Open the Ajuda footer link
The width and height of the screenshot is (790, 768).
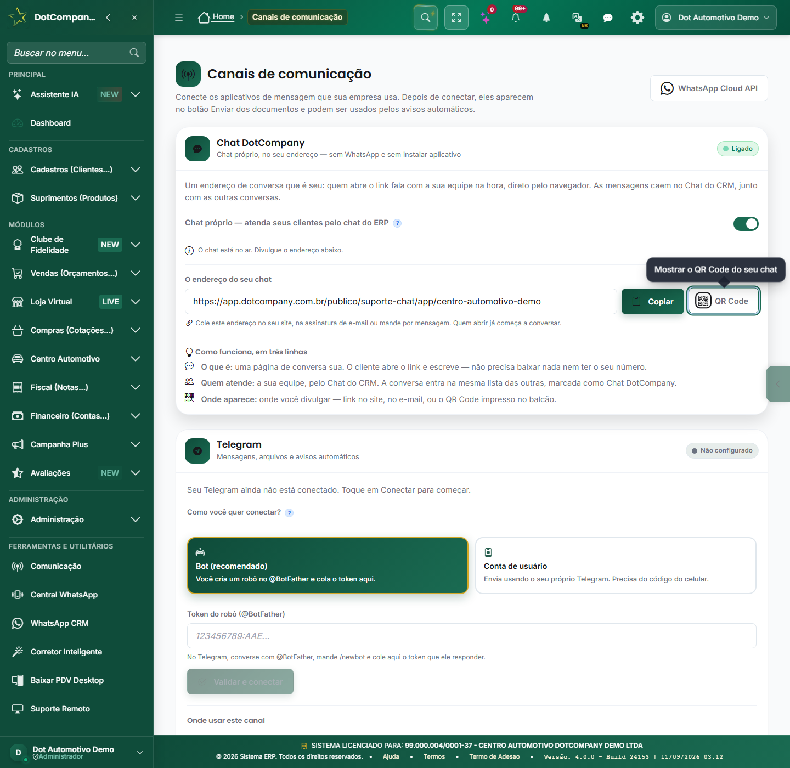click(x=391, y=756)
